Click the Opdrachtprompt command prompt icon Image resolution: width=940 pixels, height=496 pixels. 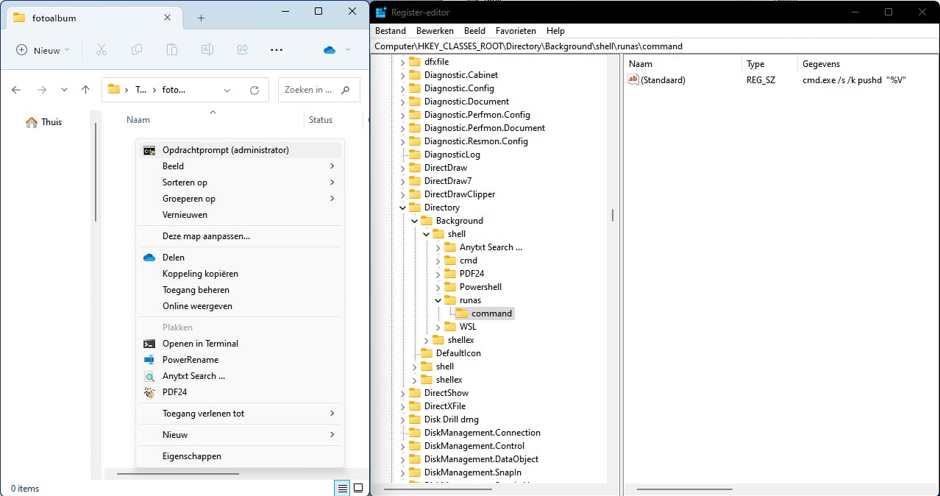pos(149,150)
